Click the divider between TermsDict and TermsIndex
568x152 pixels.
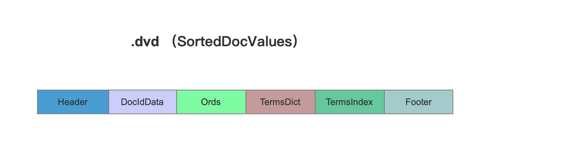tap(315, 102)
